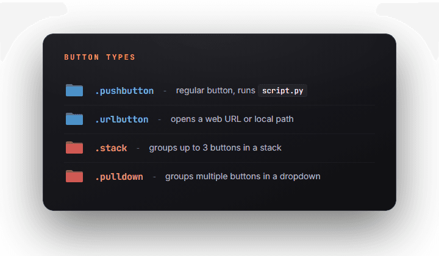Click the red folder icon beside .pulldown
439x256 pixels.
click(x=74, y=176)
